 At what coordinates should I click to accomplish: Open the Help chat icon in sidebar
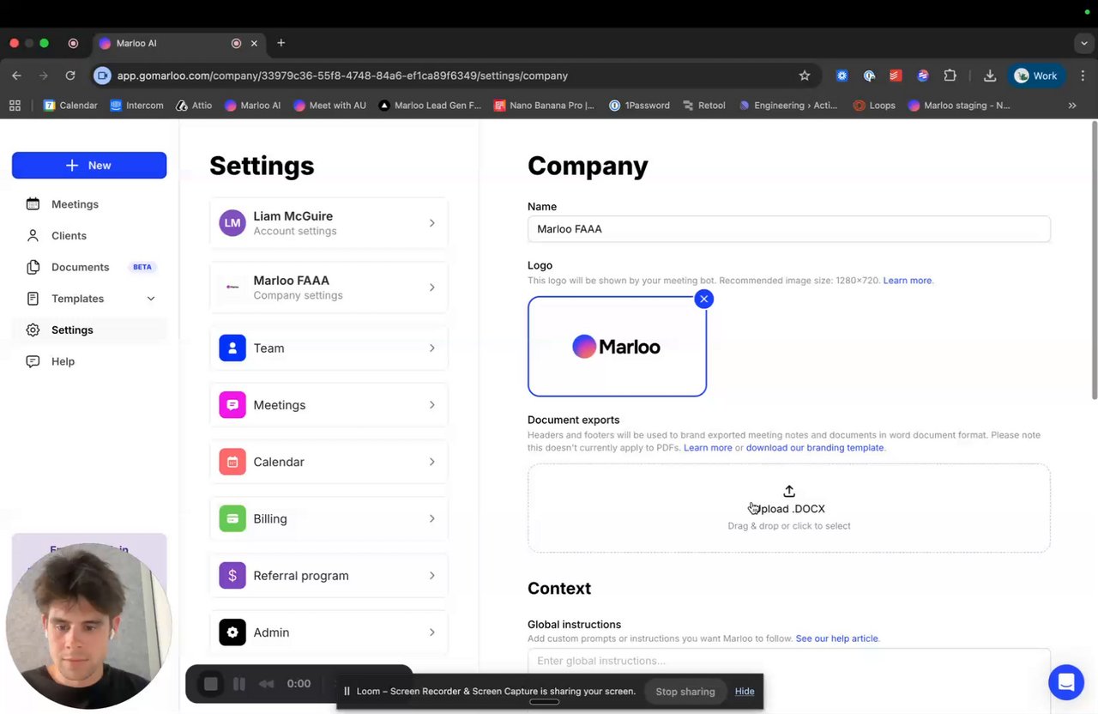33,361
